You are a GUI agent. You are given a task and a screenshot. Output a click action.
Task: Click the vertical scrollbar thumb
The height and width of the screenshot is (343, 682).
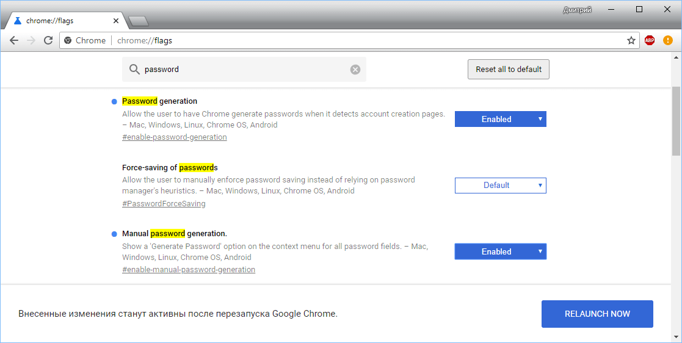[x=676, y=121]
